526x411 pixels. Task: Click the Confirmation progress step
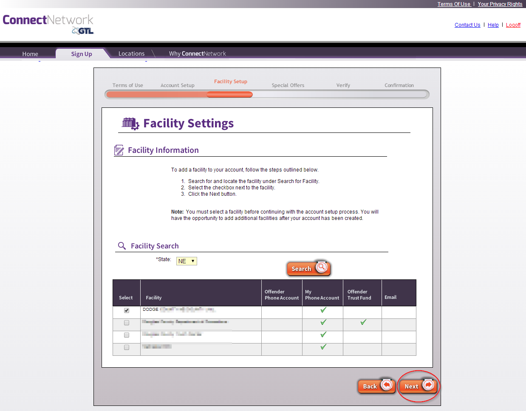pyautogui.click(x=399, y=85)
